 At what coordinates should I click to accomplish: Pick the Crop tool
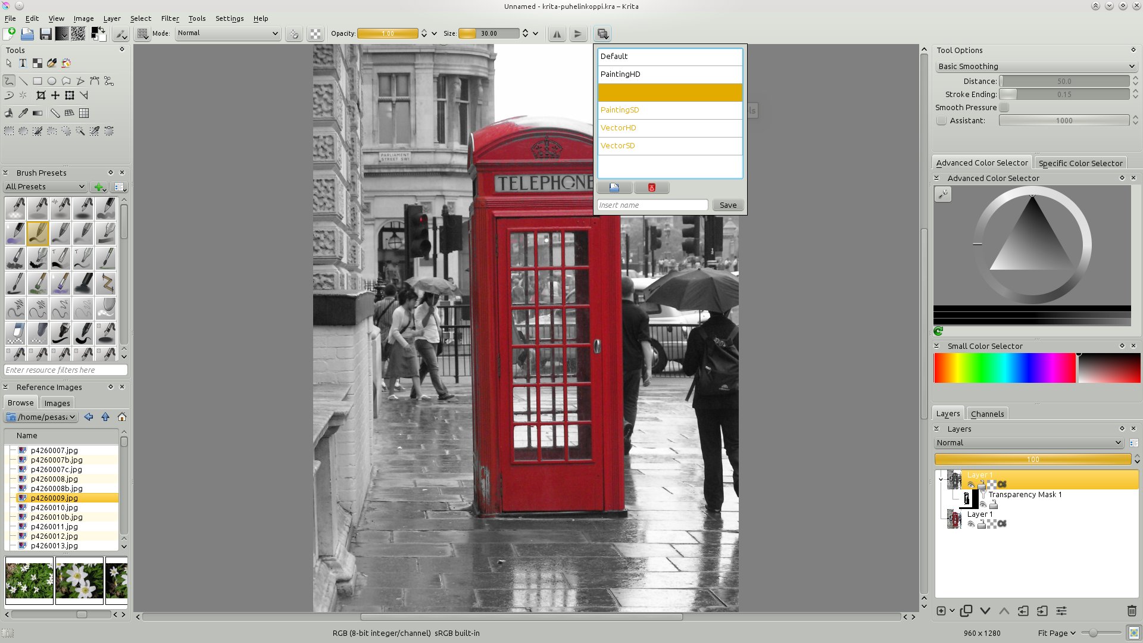41,95
